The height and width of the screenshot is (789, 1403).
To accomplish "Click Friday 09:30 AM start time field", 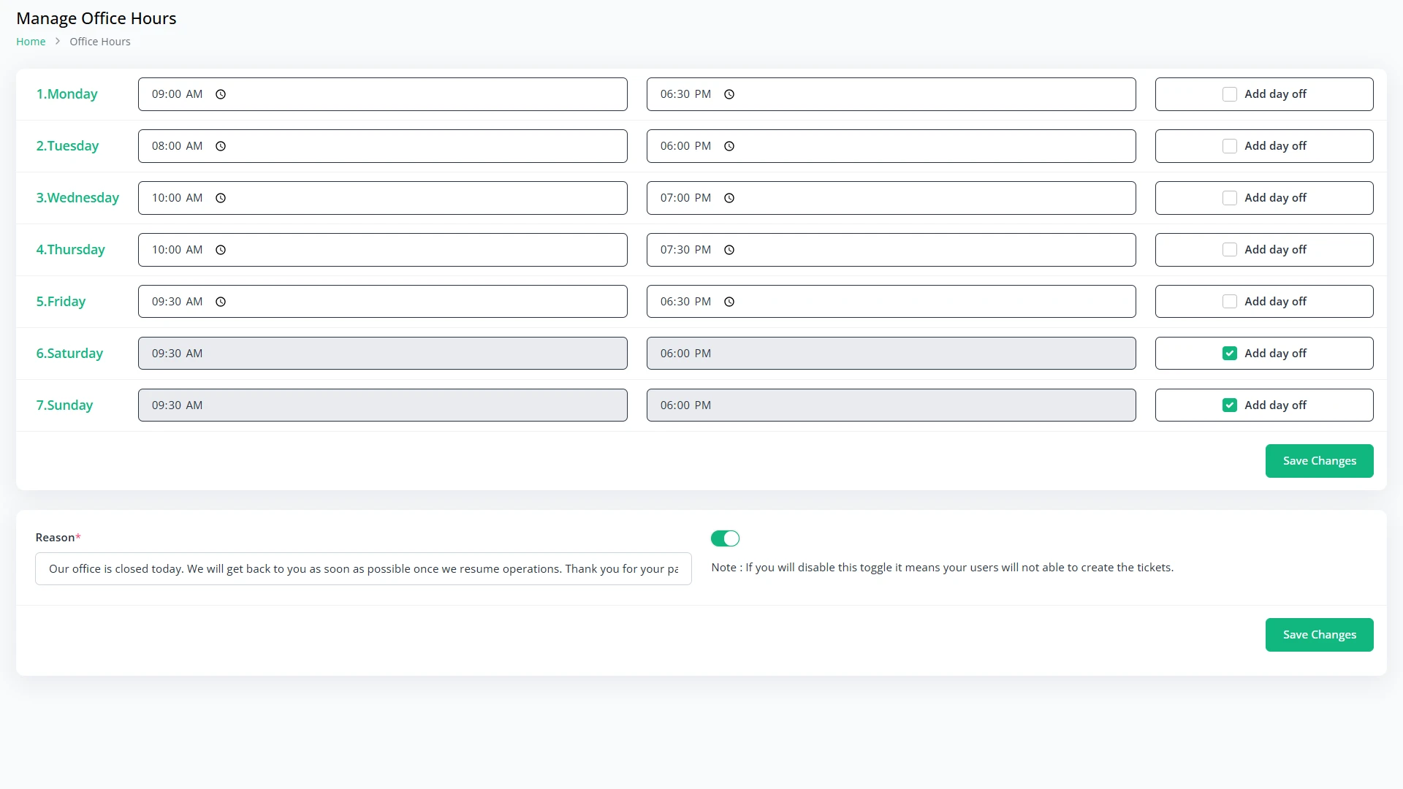I will point(382,302).
